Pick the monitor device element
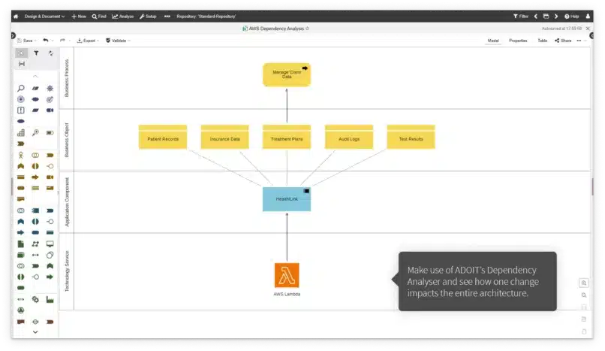The image size is (605, 351). pyautogui.click(x=50, y=244)
